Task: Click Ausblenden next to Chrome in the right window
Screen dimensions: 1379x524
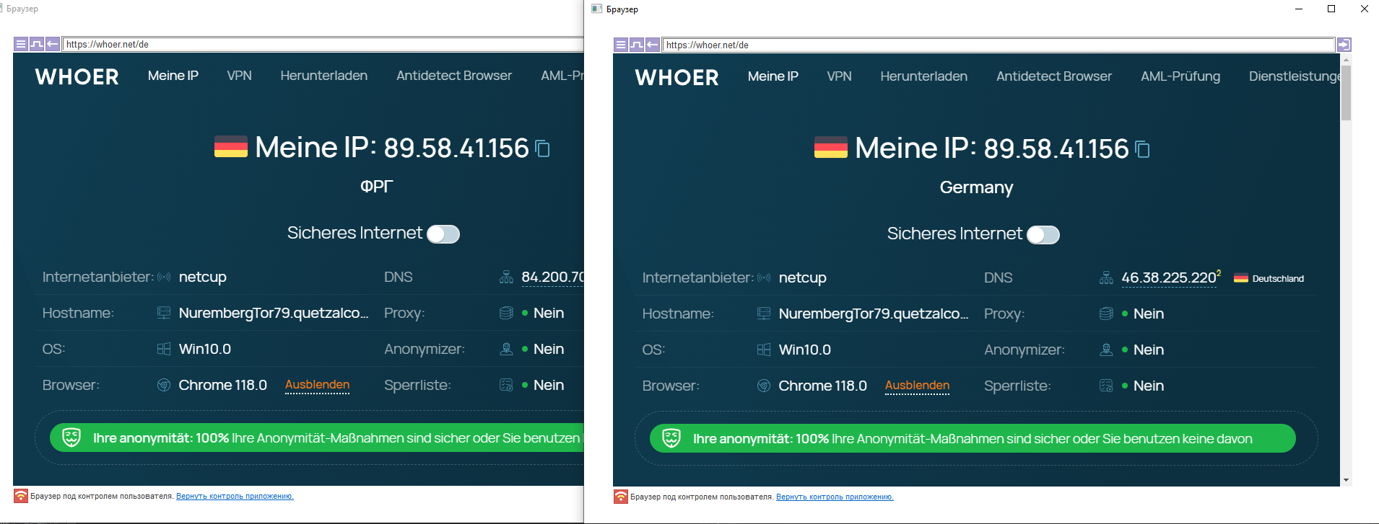Action: click(x=917, y=386)
